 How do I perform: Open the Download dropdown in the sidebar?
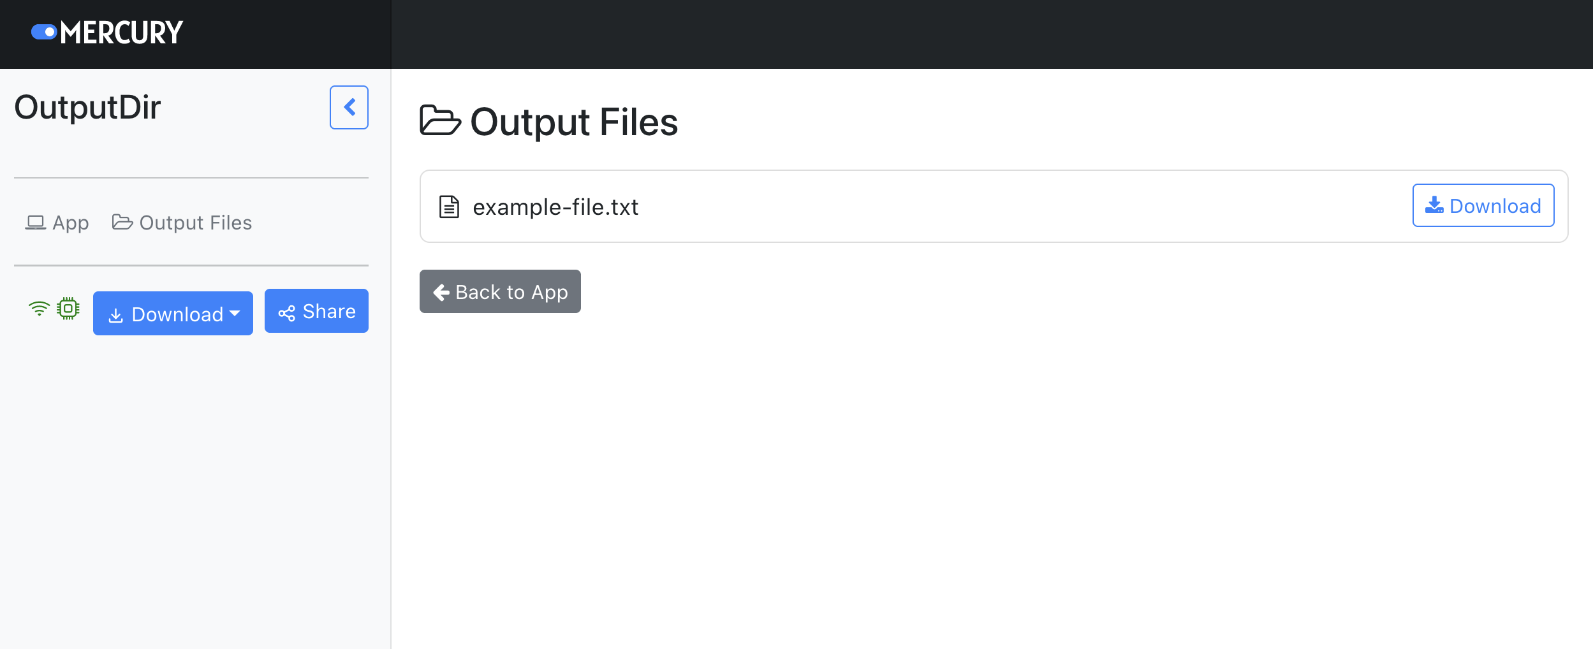coord(173,313)
